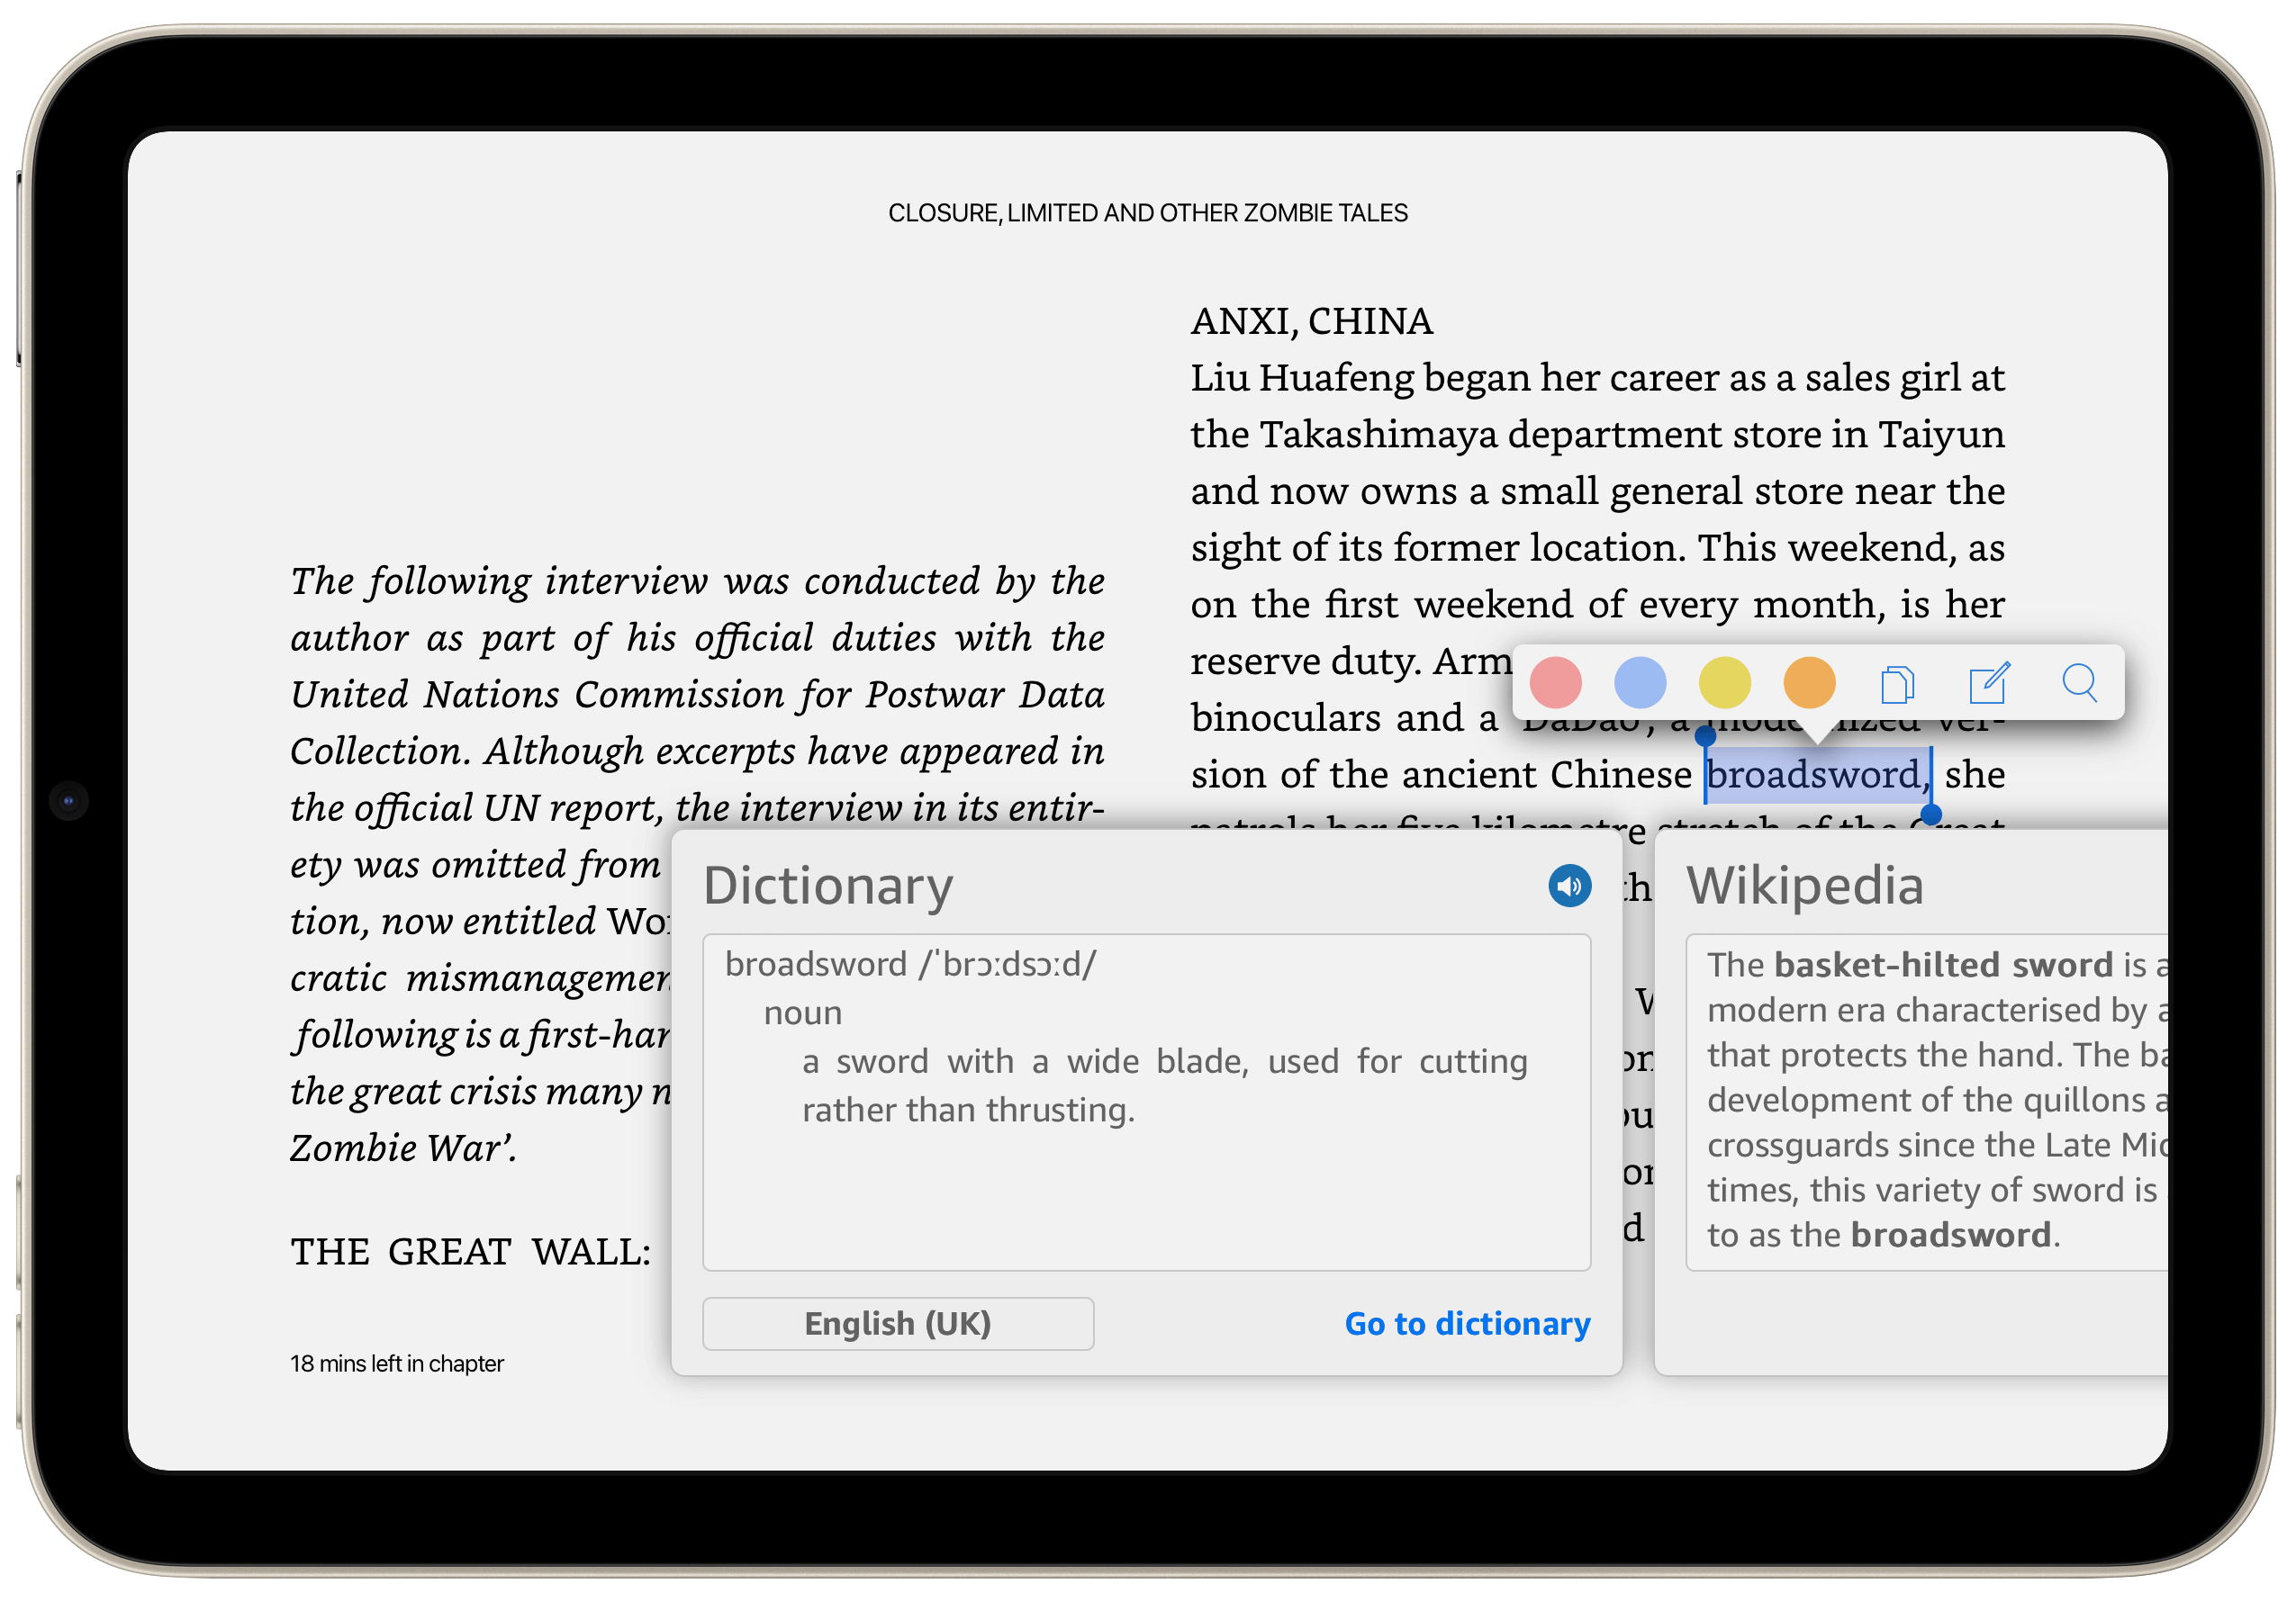Click 'Go to dictionary' link

pyautogui.click(x=1468, y=1323)
